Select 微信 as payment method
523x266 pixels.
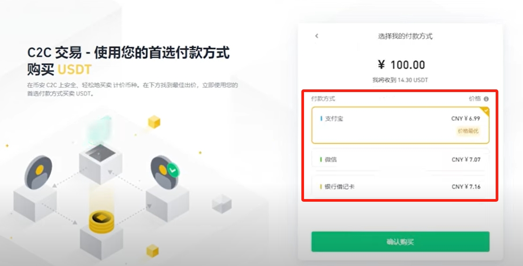400,160
